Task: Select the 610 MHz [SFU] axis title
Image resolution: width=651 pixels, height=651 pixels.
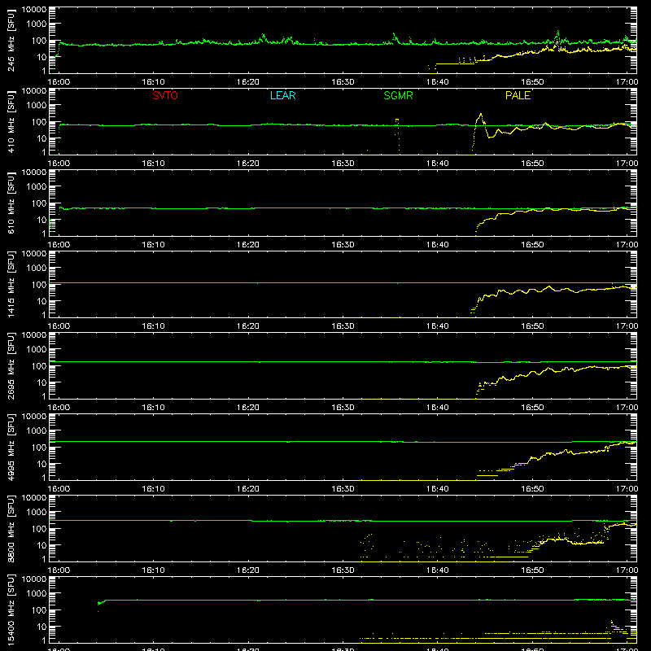Action: pos(11,203)
